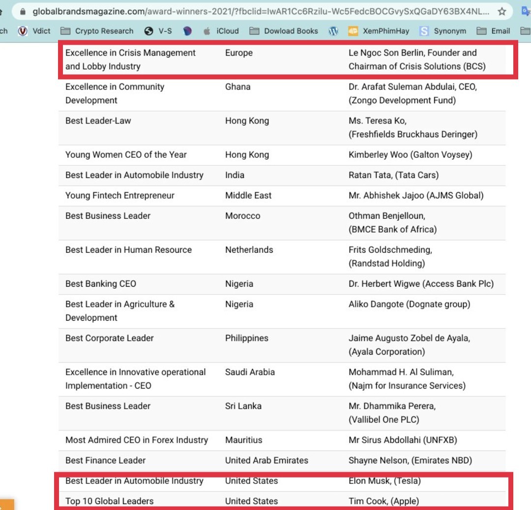The image size is (531, 510).
Task: Click the orange widget at bottom-left corner
Action: click(7, 504)
